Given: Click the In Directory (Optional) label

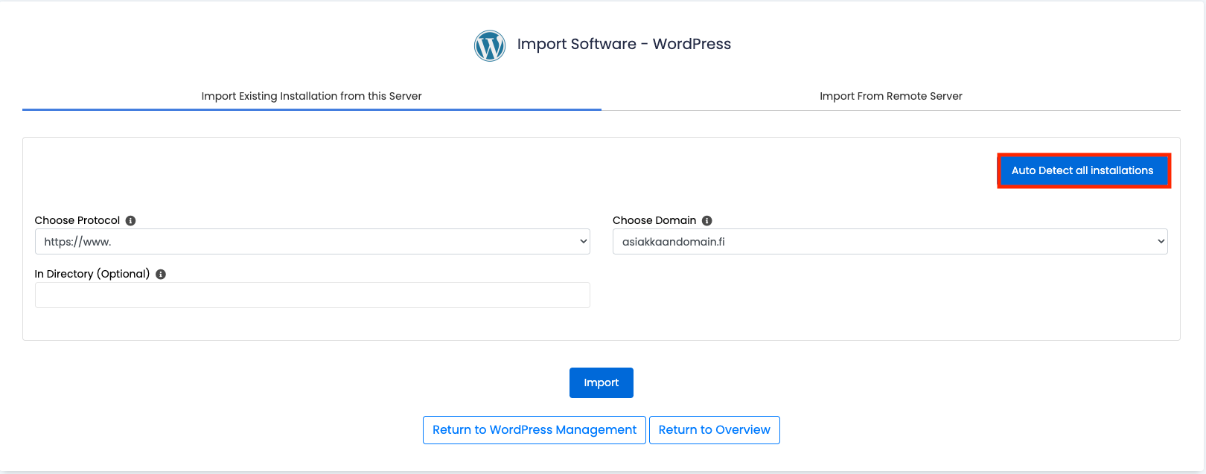Looking at the screenshot, I should pyautogui.click(x=92, y=274).
